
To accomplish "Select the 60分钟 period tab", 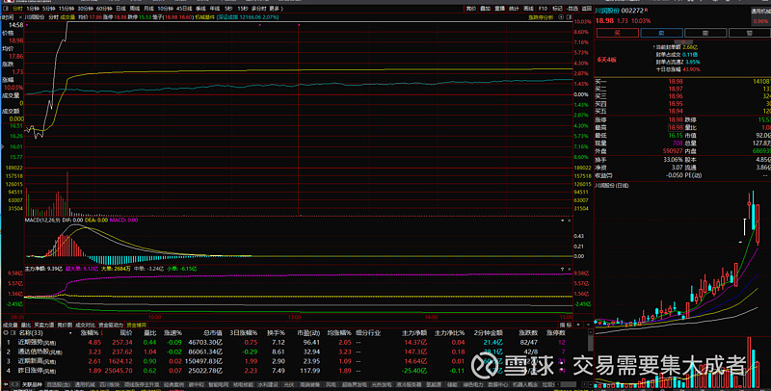I will [x=104, y=9].
